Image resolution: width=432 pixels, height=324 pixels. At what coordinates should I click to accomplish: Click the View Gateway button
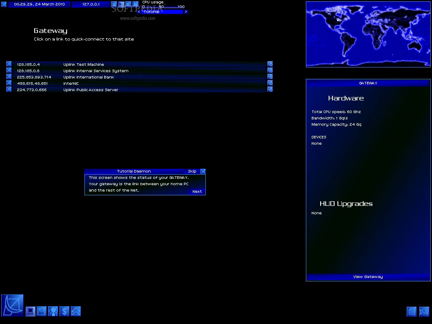click(368, 277)
